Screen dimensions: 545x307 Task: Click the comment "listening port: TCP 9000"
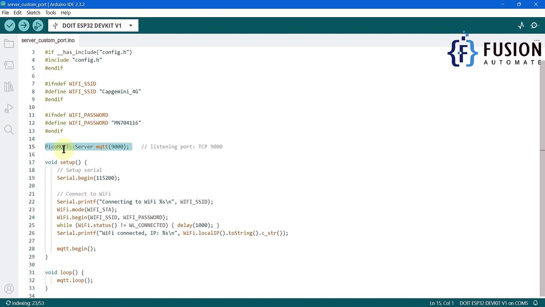click(x=182, y=147)
